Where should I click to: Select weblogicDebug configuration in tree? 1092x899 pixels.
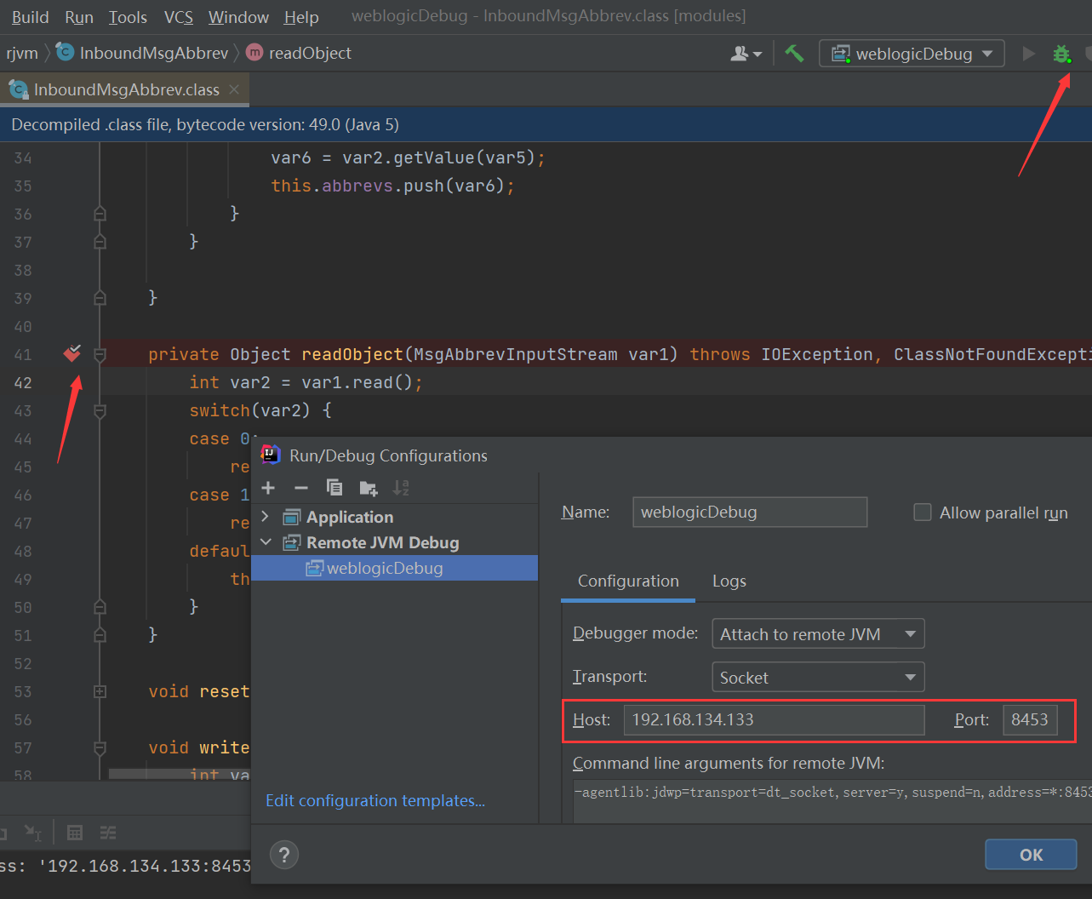point(394,568)
